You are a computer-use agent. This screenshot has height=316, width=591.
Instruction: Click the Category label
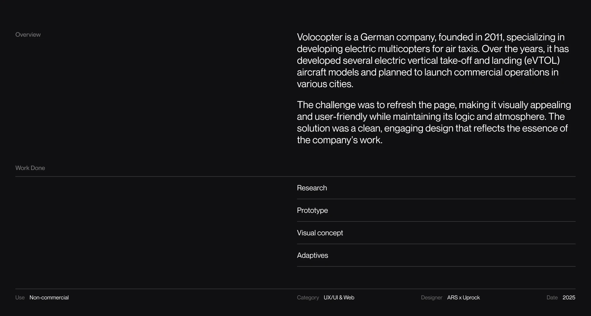308,298
